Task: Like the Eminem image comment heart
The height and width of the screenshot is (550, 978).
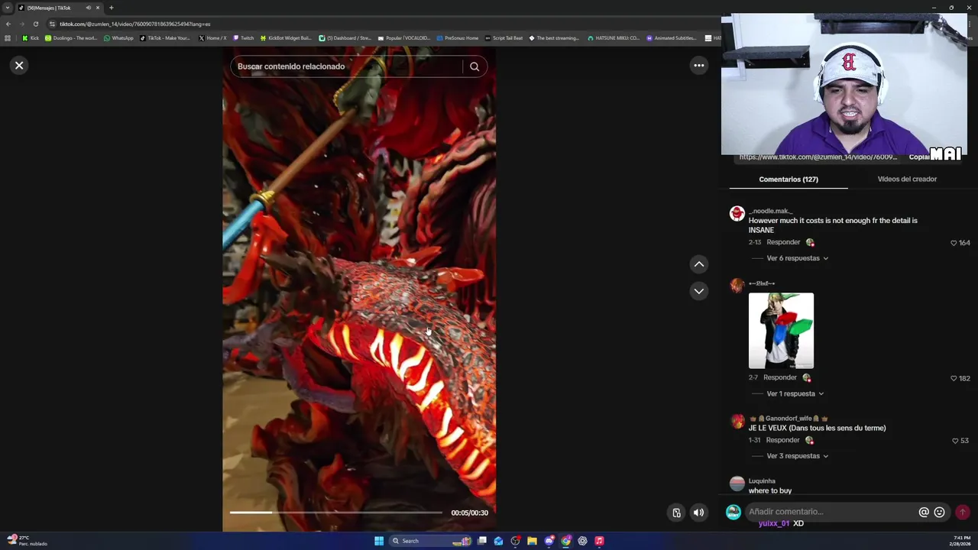Action: [954, 378]
